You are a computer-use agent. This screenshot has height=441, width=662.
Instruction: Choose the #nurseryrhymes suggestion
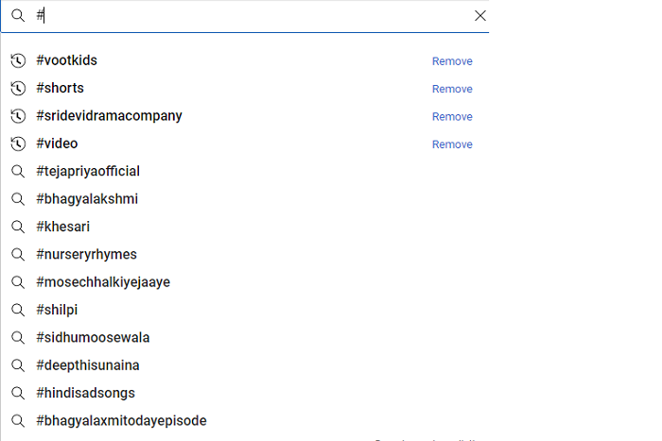click(87, 255)
